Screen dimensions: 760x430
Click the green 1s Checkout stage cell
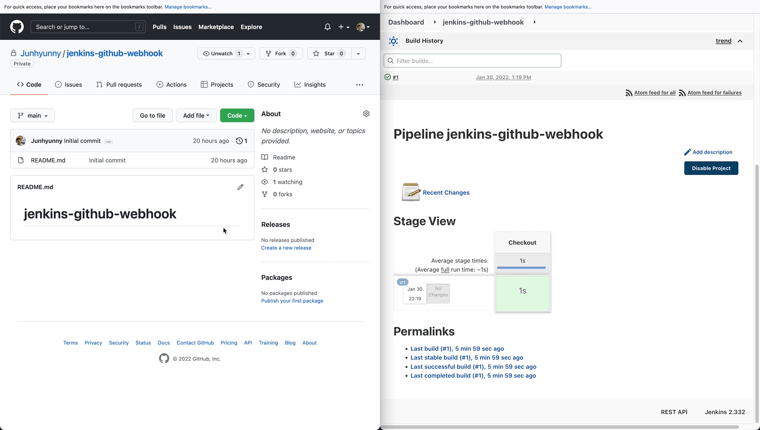click(522, 293)
